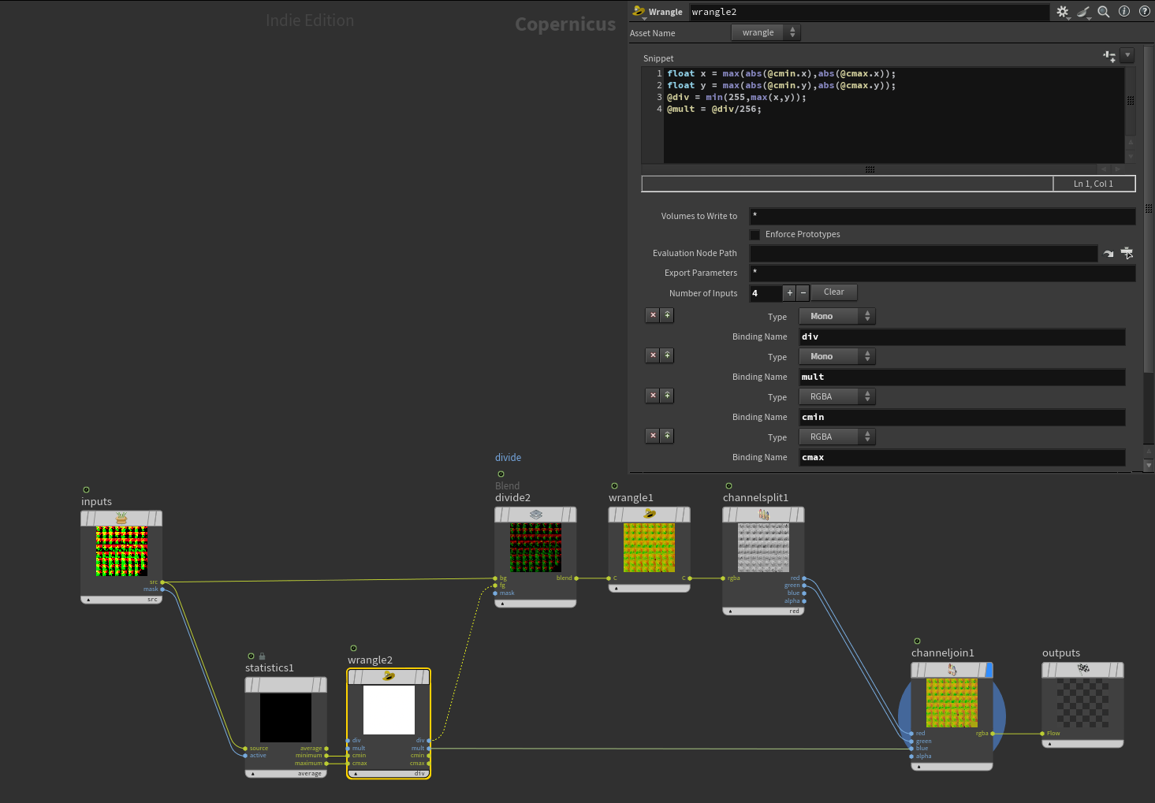Click the cmax Binding Name field
Image resolution: width=1155 pixels, height=803 pixels.
pos(962,458)
